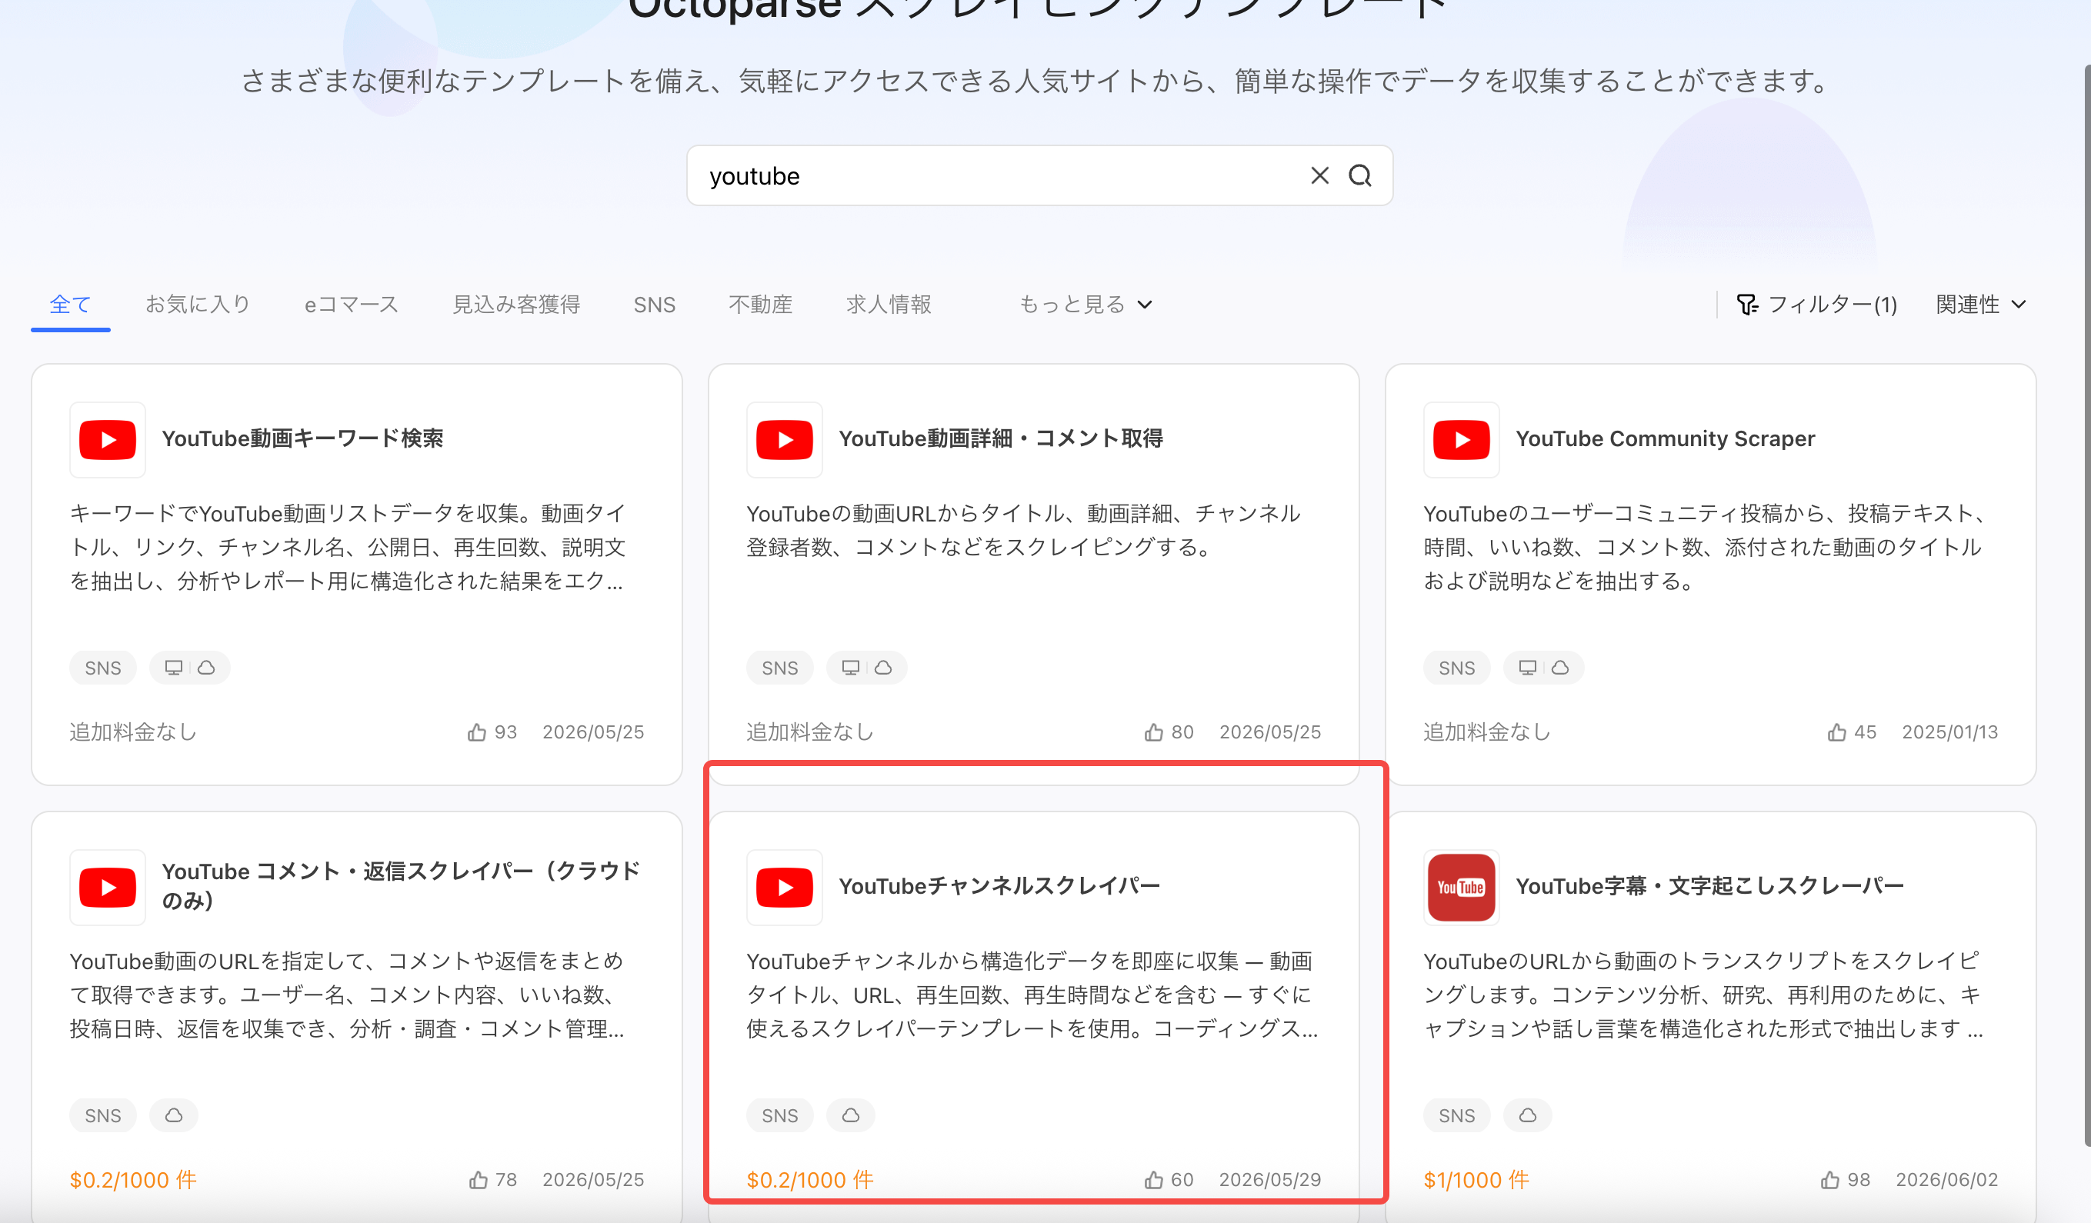Click SNS tag on YouTube動画キーワード検索 card
Image resolution: width=2091 pixels, height=1223 pixels.
[x=103, y=668]
